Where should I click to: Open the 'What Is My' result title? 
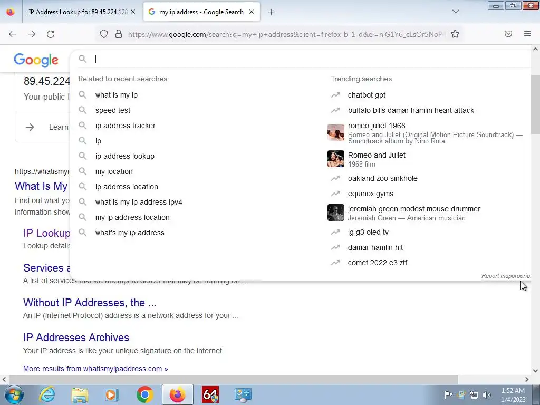(41, 186)
